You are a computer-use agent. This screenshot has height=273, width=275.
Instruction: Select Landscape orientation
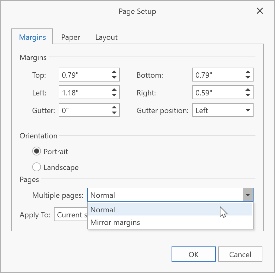37,167
